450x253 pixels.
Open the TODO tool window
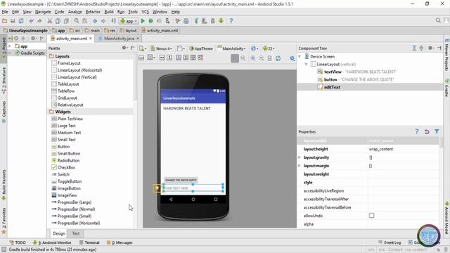(x=18, y=242)
